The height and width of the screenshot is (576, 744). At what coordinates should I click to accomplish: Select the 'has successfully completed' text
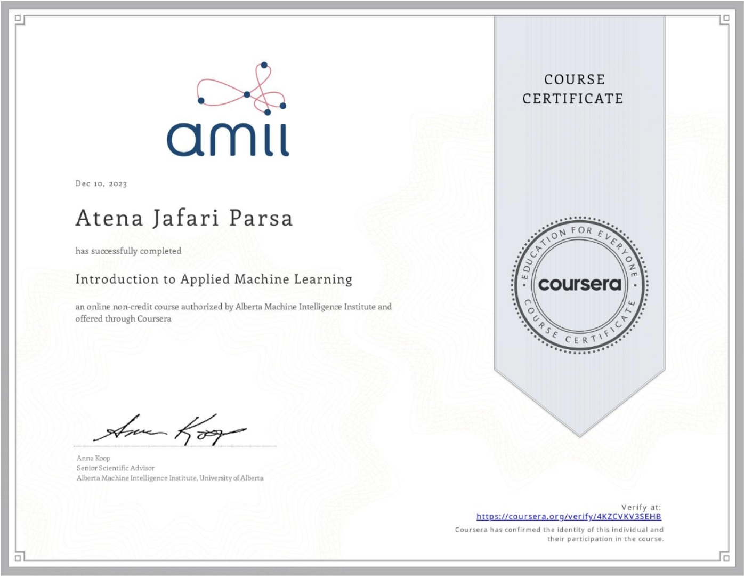[x=128, y=250]
